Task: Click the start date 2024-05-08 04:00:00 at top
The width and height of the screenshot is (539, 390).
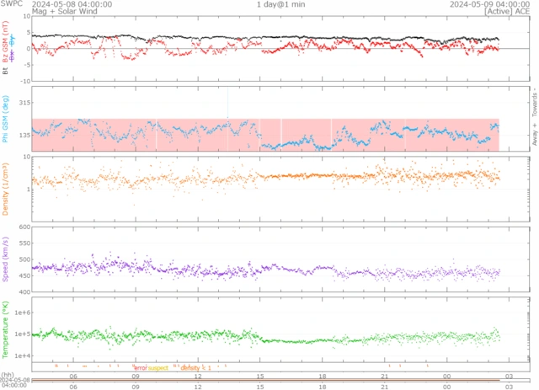Action: [x=71, y=4]
